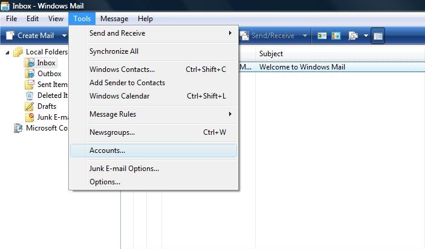Open the Windows Calendar toolbar icon

tap(336, 36)
